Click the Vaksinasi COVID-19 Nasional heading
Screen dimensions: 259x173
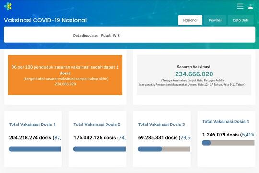point(45,20)
